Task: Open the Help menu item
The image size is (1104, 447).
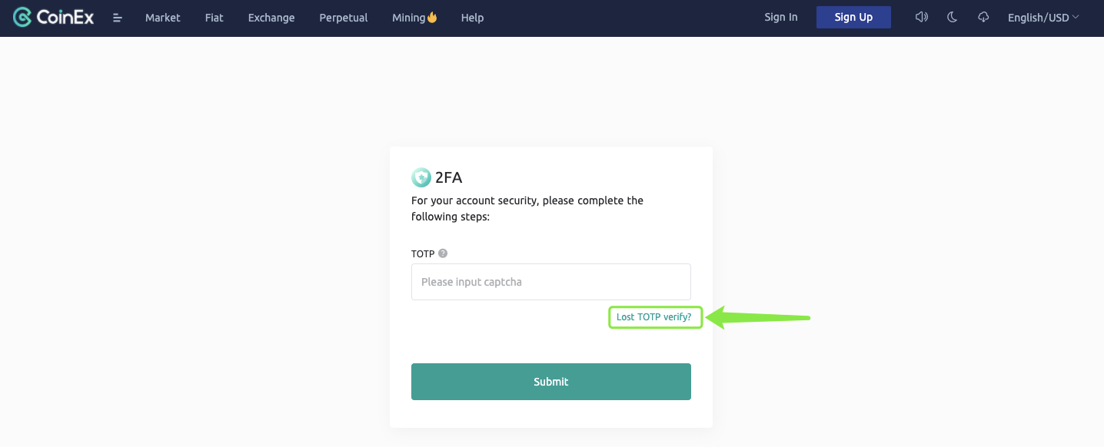Action: pyautogui.click(x=472, y=18)
